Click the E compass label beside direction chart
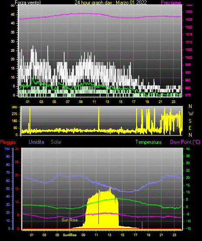 pos(190,128)
